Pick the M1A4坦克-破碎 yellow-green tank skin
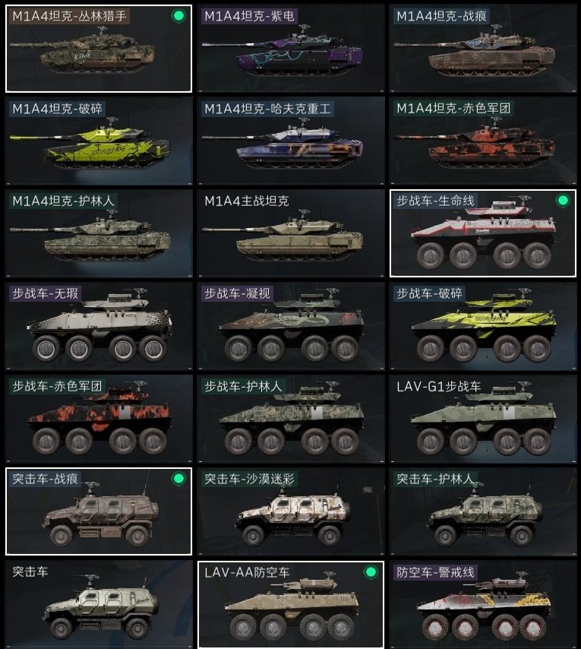Viewport: 581px width, 649px height. [x=99, y=141]
